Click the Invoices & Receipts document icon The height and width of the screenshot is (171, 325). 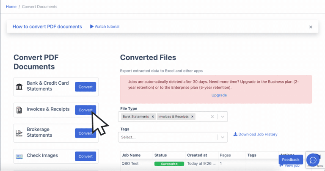[x=19, y=110]
